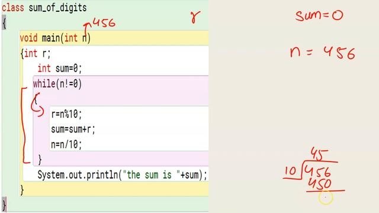
Task: Click the 'sum=sum+r;' statement
Action: (x=73, y=129)
